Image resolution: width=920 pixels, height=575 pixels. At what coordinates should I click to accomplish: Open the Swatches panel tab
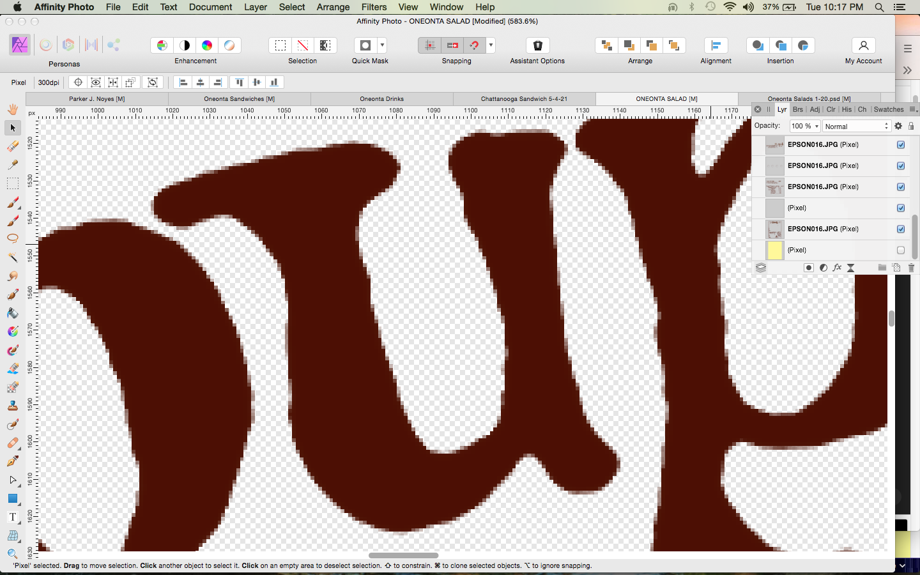point(888,110)
